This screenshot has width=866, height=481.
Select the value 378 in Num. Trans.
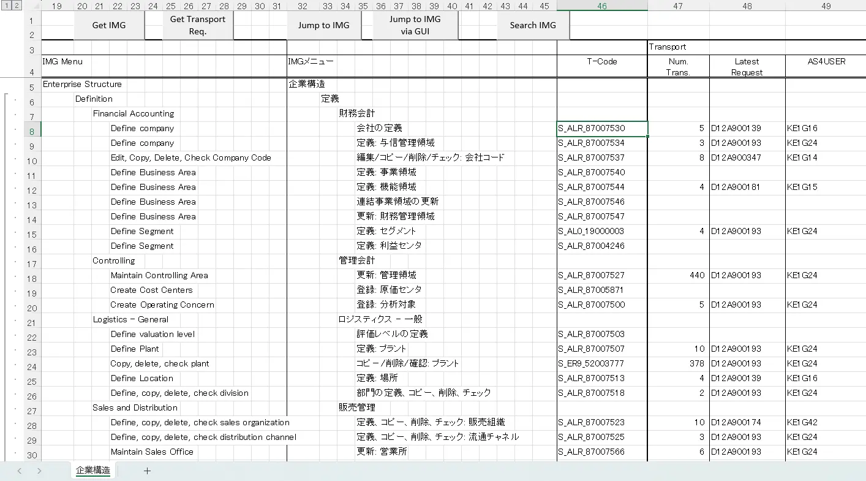tap(678, 364)
